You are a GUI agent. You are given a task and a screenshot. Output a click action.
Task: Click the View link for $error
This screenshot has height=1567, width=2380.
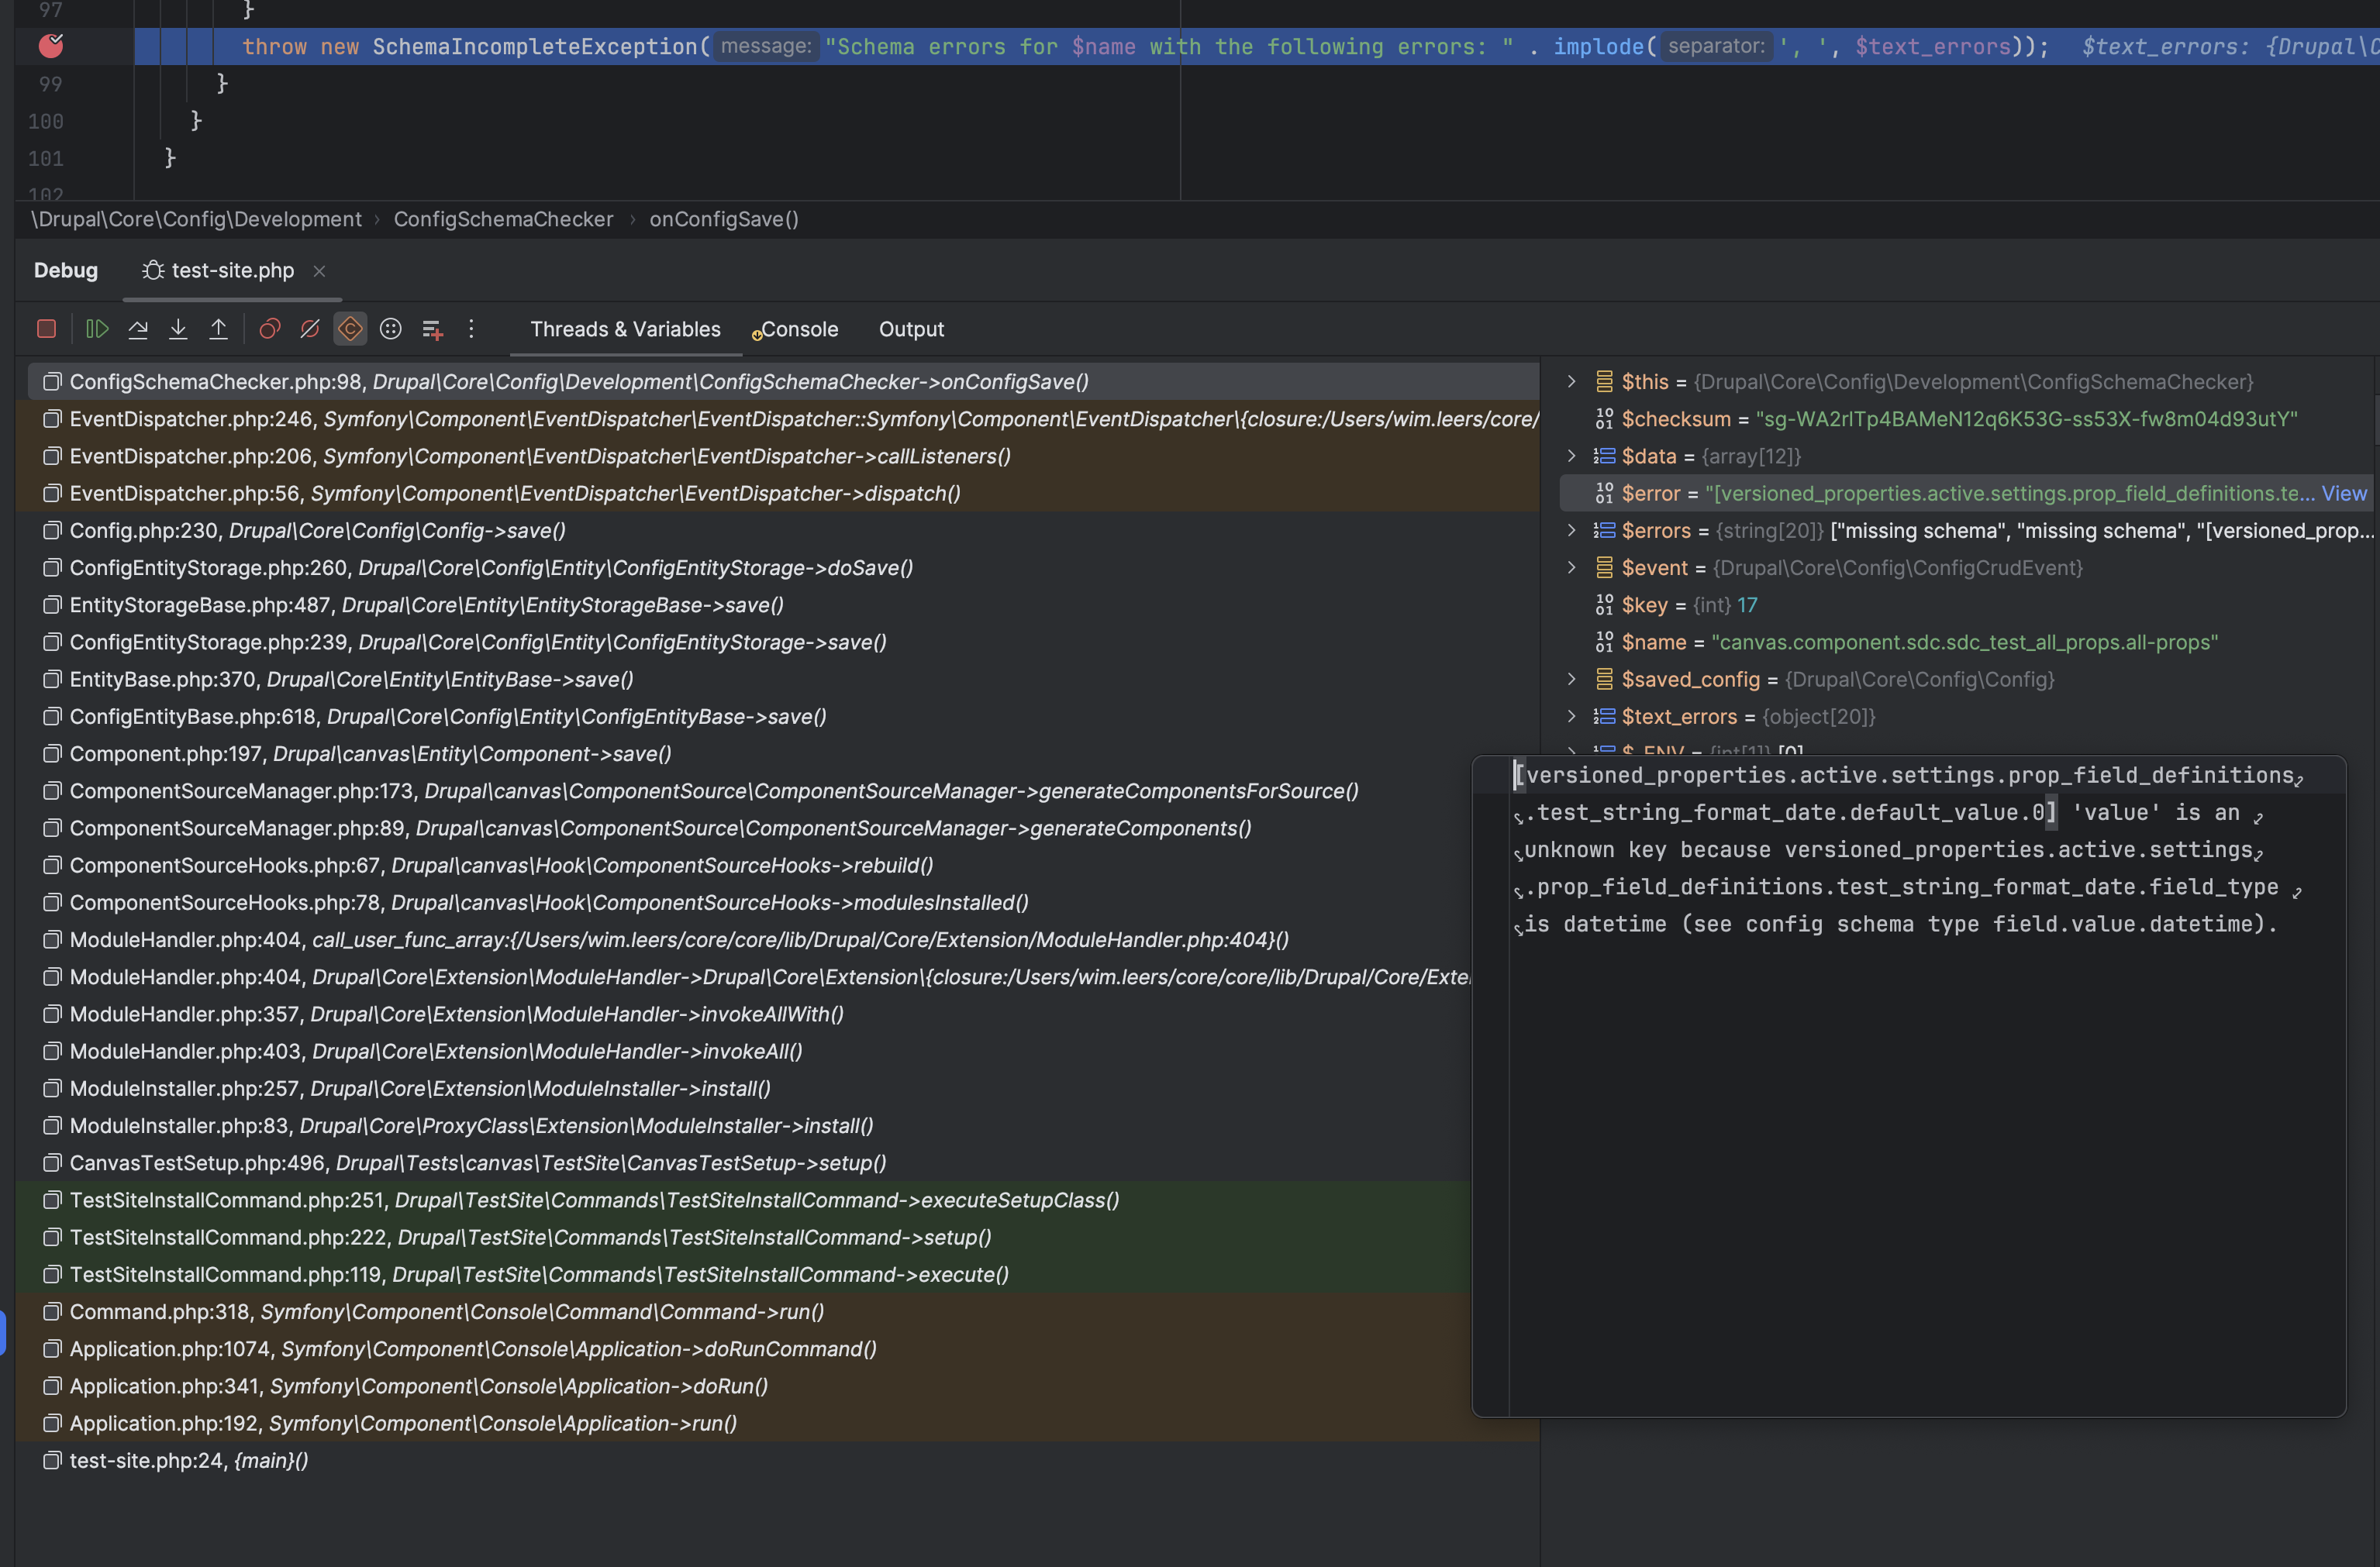point(2343,494)
